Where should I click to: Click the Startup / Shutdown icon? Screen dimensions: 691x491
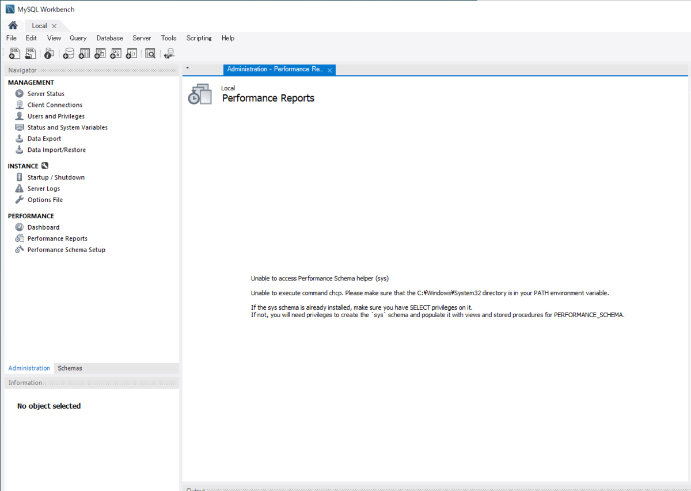[x=20, y=177]
